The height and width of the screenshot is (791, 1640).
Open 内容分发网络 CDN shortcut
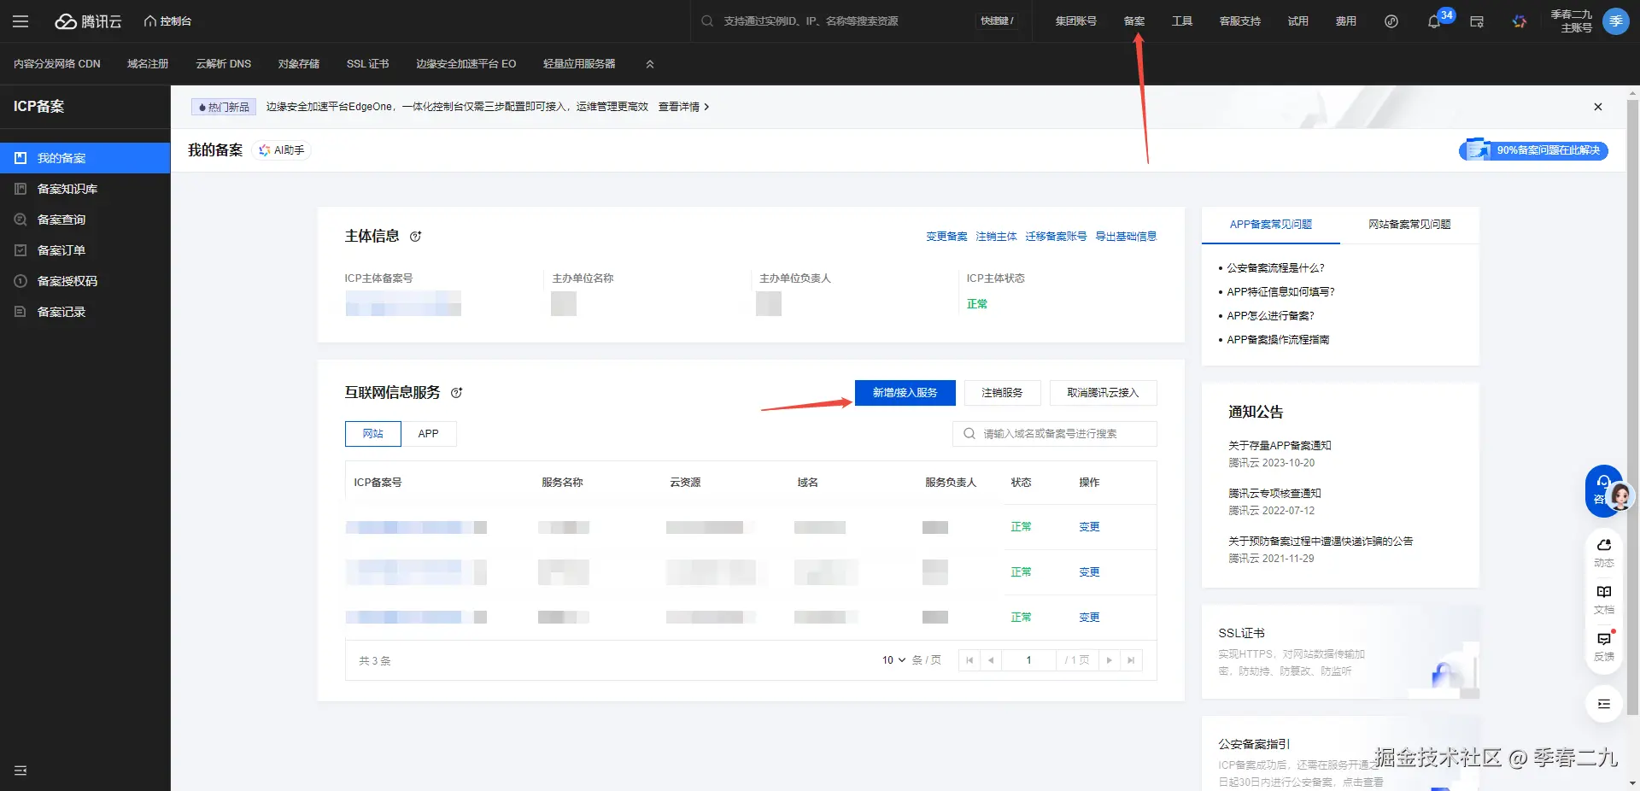click(57, 64)
